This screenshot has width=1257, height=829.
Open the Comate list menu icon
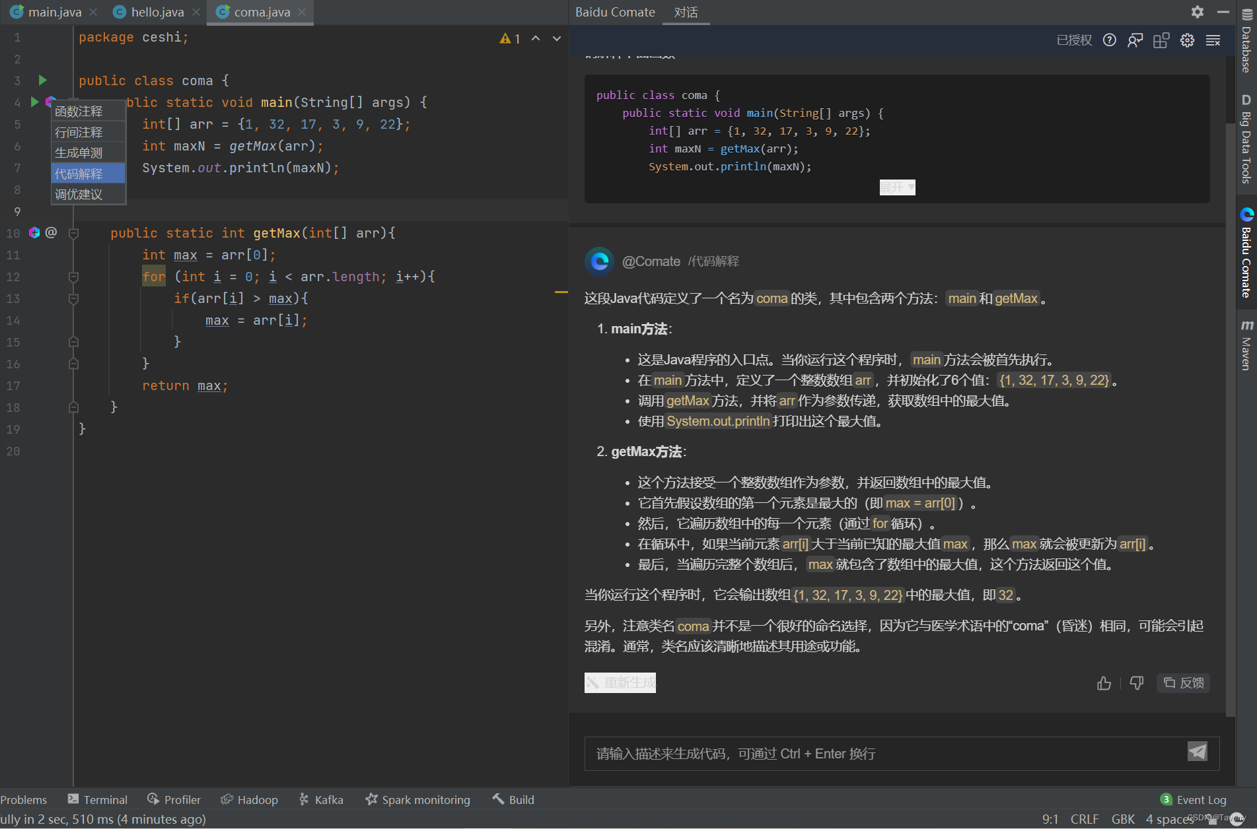click(x=1213, y=40)
